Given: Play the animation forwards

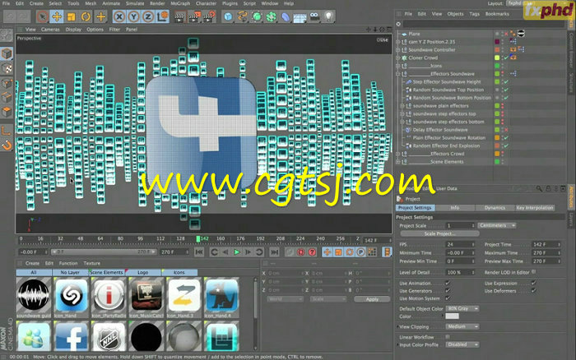Looking at the screenshot, I should [237, 252].
